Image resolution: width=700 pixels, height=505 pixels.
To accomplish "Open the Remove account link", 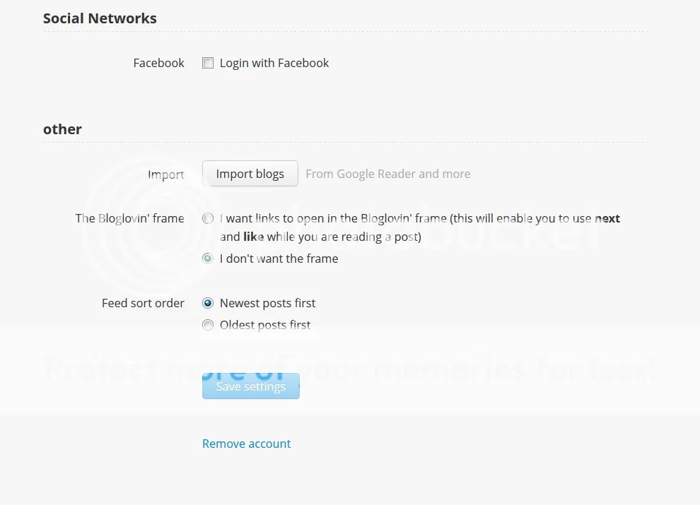I will pyautogui.click(x=246, y=444).
